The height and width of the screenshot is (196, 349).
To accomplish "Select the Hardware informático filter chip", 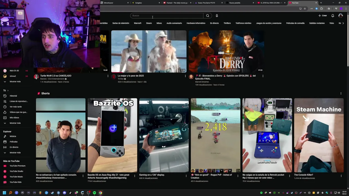I will tap(196, 23).
